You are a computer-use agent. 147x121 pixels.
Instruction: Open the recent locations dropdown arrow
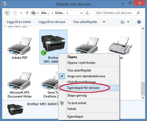(x=21, y=13)
